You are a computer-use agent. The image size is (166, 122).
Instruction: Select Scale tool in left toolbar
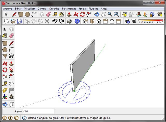[5, 76]
